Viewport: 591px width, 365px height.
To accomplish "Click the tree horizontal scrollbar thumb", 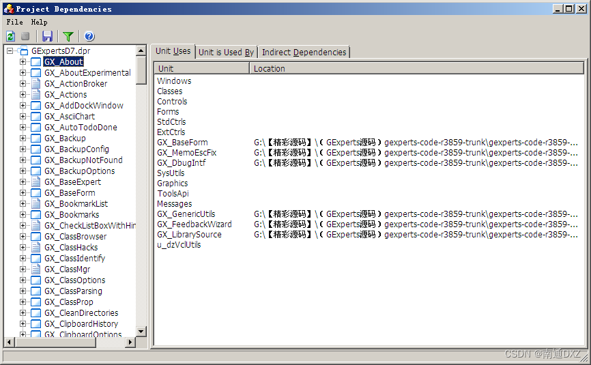I will click(x=55, y=342).
